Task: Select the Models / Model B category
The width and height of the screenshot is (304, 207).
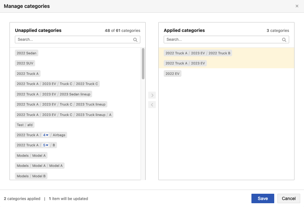Action: coord(31,176)
